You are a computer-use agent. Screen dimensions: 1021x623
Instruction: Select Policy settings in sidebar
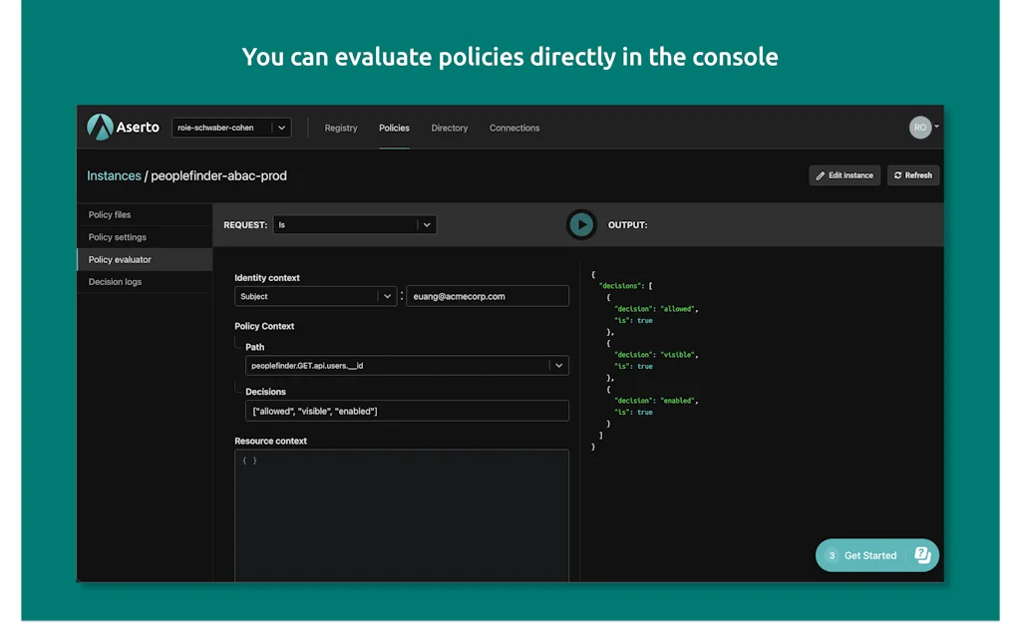(118, 237)
